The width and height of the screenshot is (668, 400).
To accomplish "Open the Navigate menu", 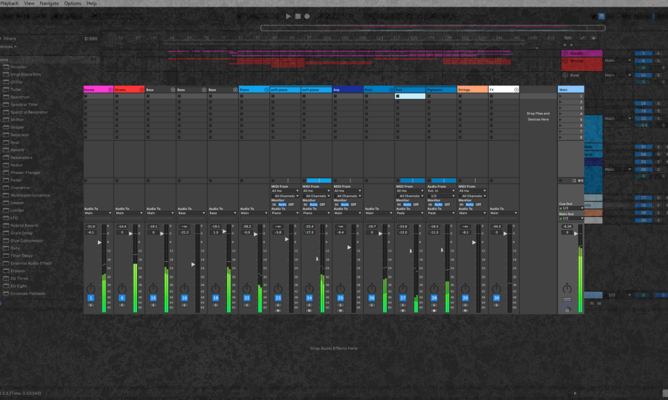I will (x=49, y=3).
